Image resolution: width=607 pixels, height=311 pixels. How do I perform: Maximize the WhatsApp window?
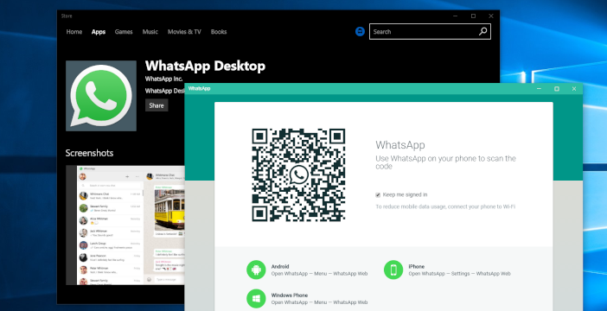(x=557, y=89)
